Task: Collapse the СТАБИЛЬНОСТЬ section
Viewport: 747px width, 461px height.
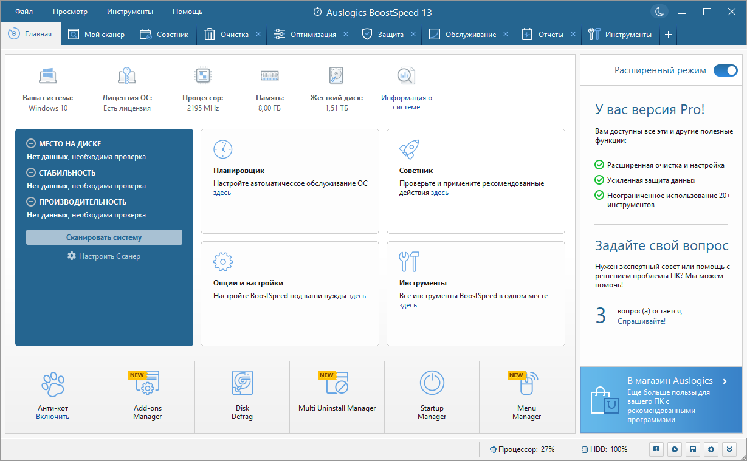Action: (31, 173)
